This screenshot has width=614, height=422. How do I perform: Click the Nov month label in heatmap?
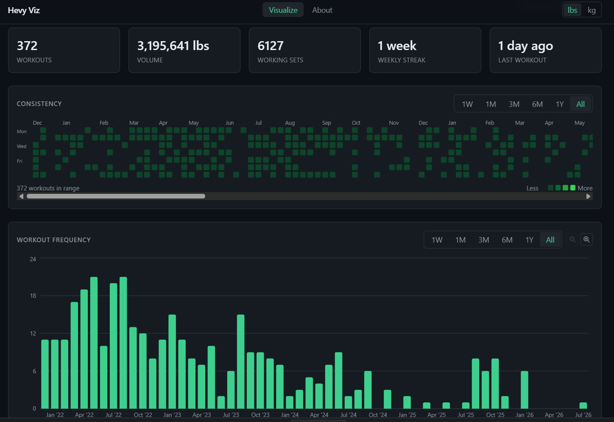(394, 123)
